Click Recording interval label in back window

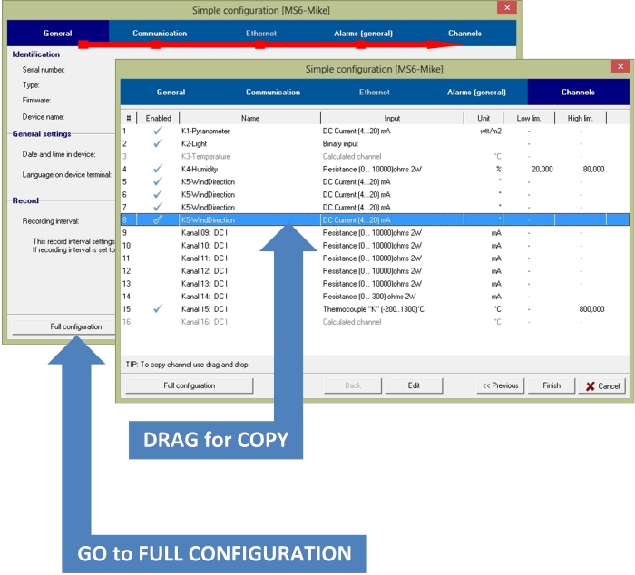click(x=50, y=221)
